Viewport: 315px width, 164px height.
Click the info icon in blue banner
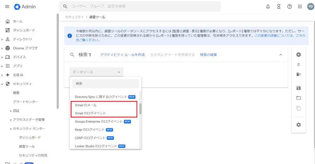[x=70, y=36]
